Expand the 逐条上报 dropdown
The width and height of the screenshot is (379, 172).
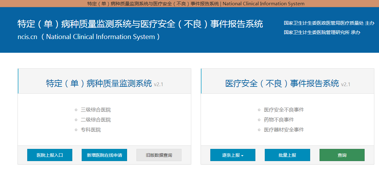point(233,155)
